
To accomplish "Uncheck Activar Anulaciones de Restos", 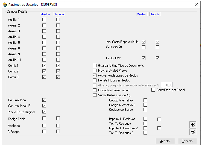I will tap(95, 75).
